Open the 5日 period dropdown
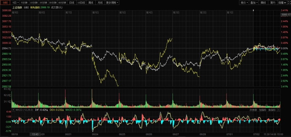The image size is (291, 137). coord(15,3)
